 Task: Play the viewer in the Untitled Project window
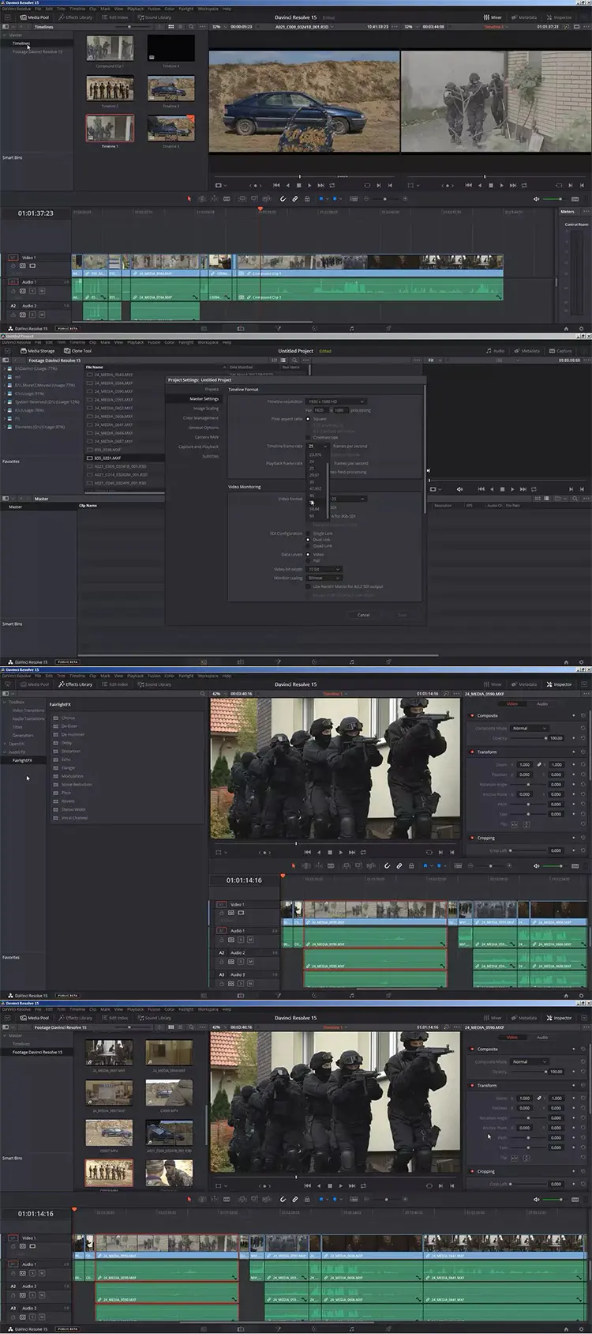click(512, 489)
